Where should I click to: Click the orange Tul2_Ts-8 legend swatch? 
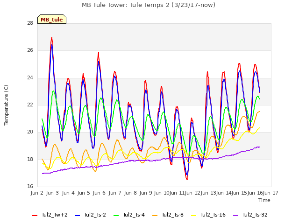click(x=155, y=216)
